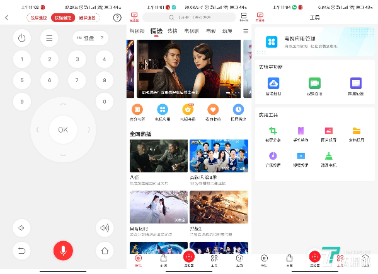Open the purple music note casting tool

tap(273, 156)
